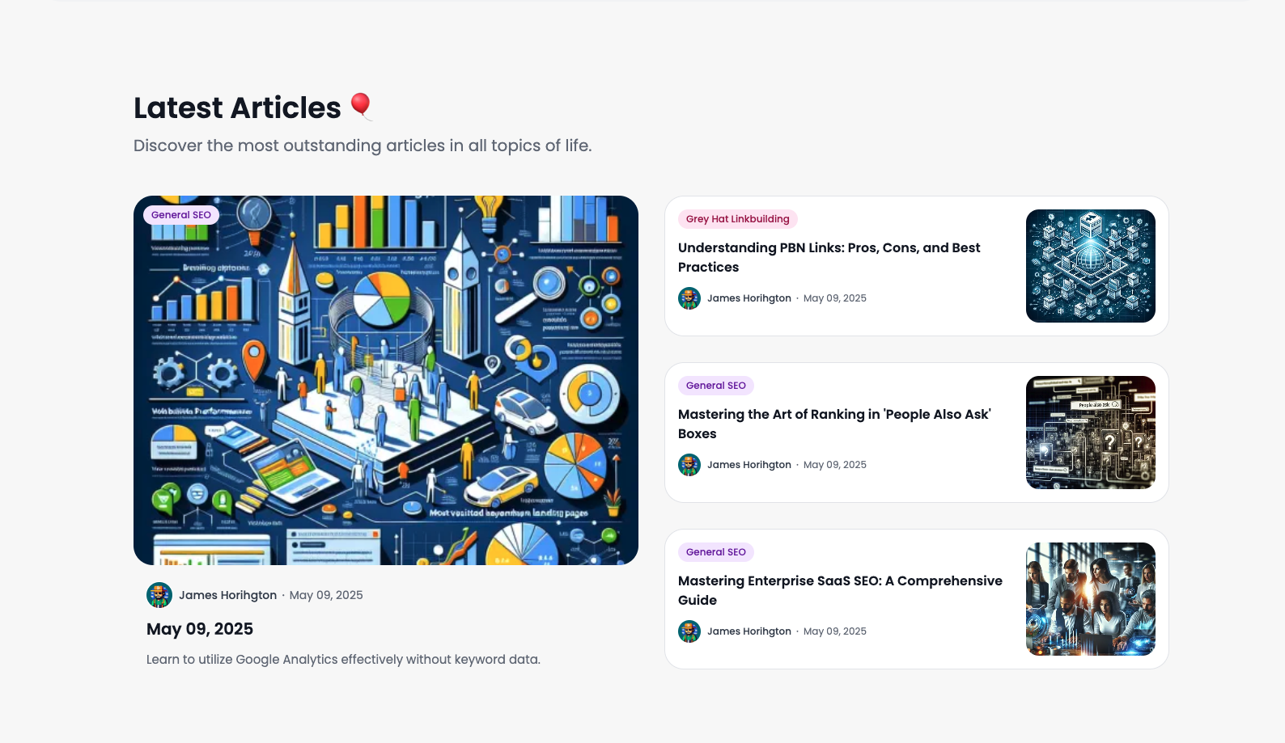Click author avatar in Enterprise SaaS card
Viewport: 1285px width, 743px height.
[689, 631]
